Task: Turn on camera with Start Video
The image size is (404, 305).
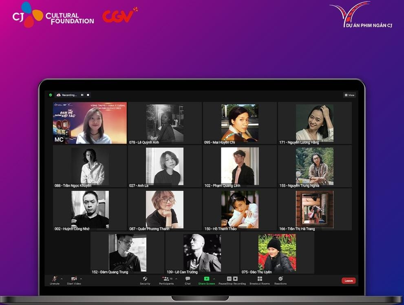Action: [x=74, y=279]
